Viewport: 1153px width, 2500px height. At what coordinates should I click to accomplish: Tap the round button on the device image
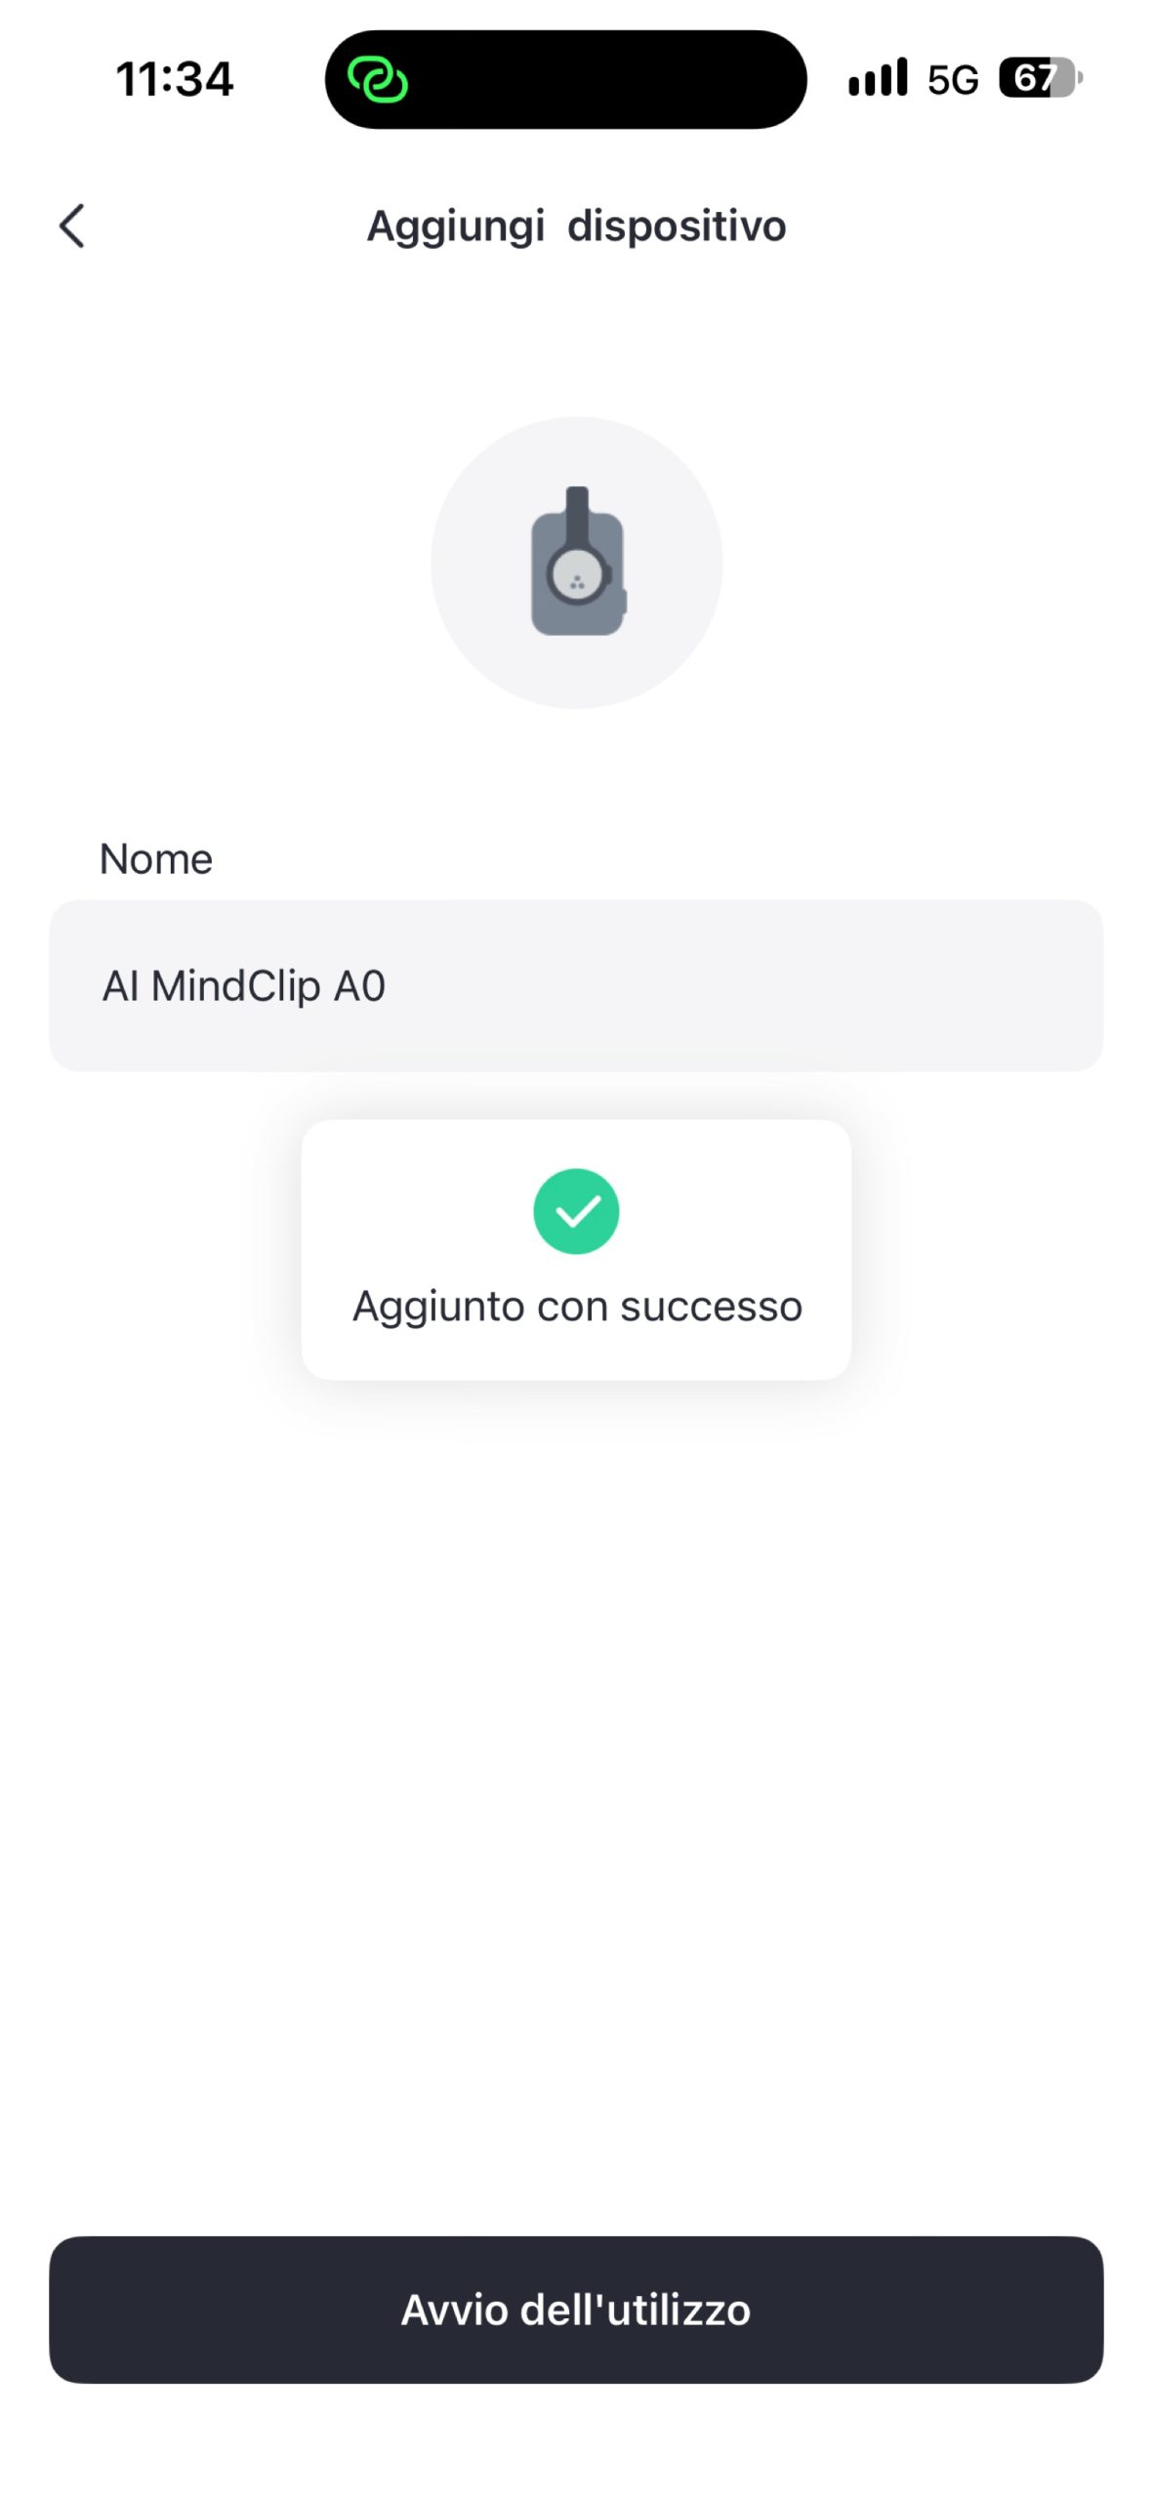point(576,576)
